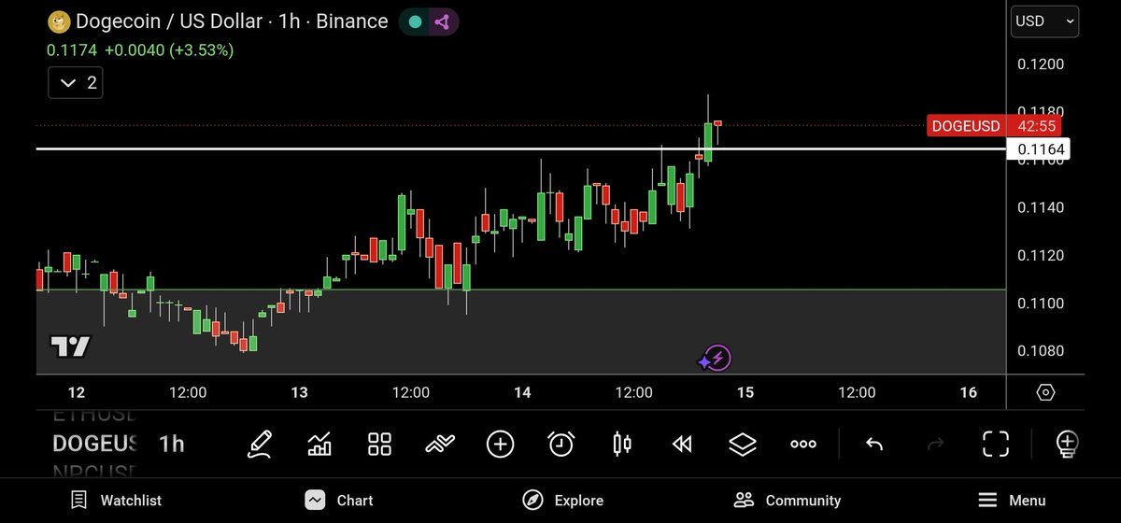1121x523 pixels.
Task: Go to the Explore tab
Action: click(562, 501)
